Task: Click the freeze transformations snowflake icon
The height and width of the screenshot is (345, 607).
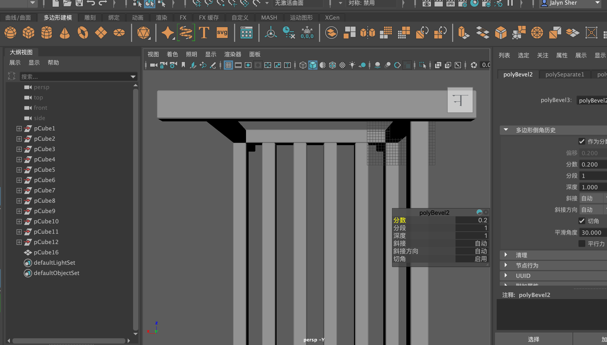Action: click(307, 33)
